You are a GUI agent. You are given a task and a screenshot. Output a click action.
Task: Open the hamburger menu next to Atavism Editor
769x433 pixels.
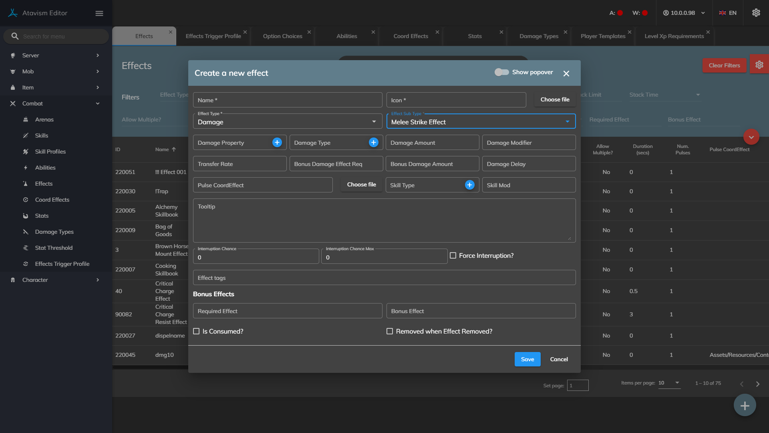99,13
